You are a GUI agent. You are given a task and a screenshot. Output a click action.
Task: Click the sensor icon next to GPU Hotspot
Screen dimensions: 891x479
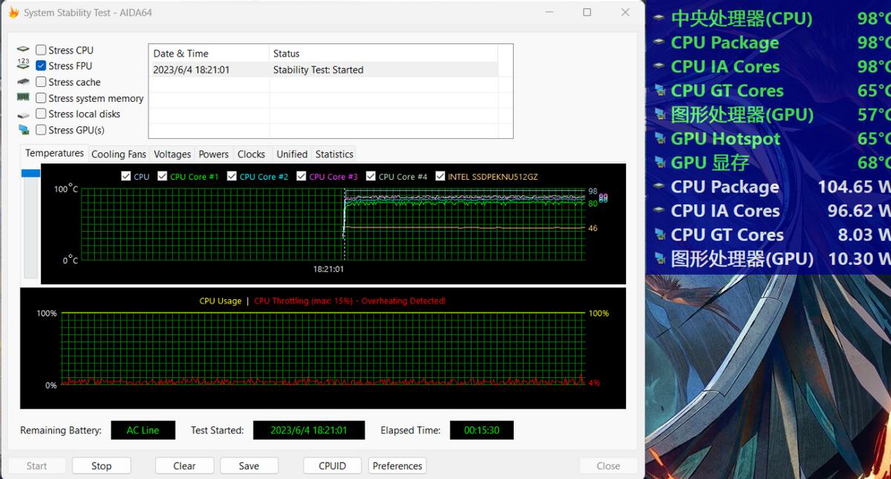659,139
